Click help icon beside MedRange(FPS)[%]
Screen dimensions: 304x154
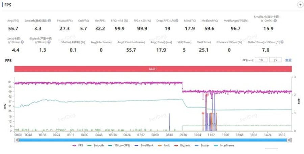(x=250, y=21)
